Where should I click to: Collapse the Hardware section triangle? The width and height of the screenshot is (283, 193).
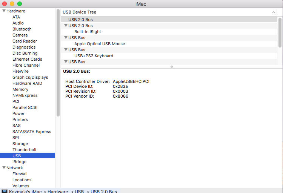[4, 11]
